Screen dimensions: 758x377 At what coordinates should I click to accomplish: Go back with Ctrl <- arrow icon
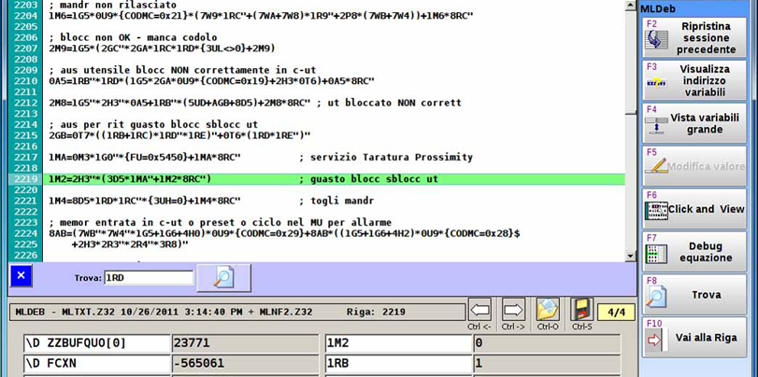[479, 310]
